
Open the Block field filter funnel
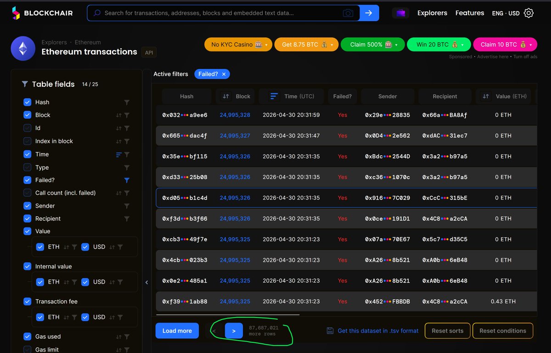[x=127, y=115]
